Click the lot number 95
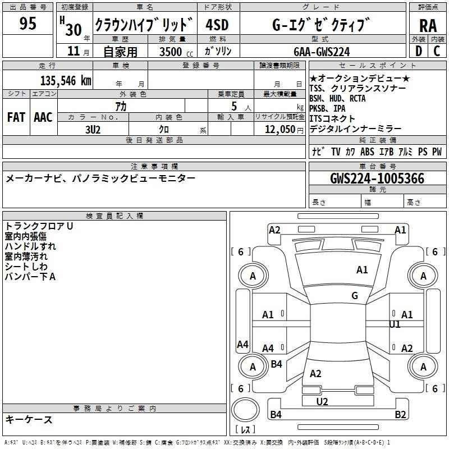449x449 pixels. tap(28, 24)
